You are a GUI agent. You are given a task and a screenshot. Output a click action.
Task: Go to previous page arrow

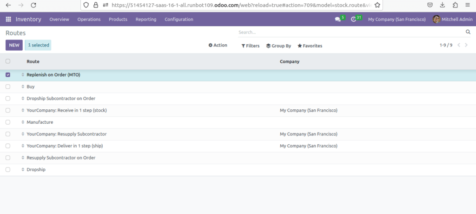[x=459, y=45]
